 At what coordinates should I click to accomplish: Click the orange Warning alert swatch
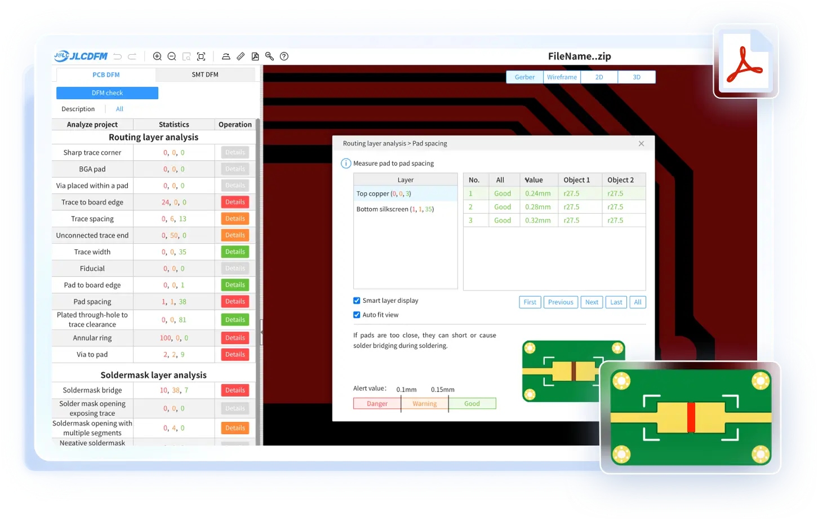[424, 404]
